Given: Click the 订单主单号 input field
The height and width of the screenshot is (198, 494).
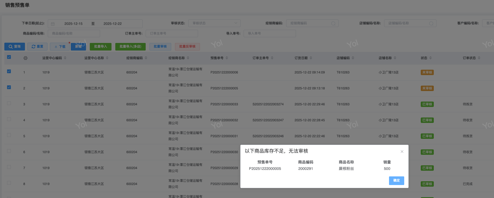Looking at the screenshot, I should pos(172,33).
